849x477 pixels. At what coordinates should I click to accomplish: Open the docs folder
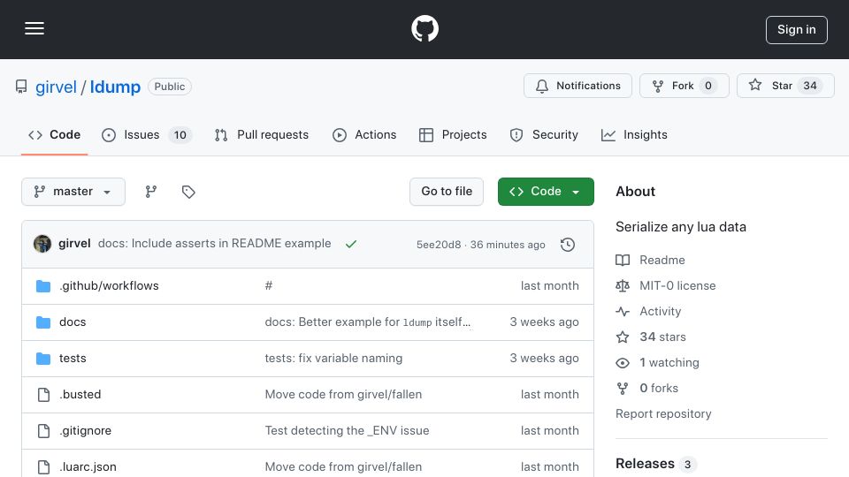point(73,322)
